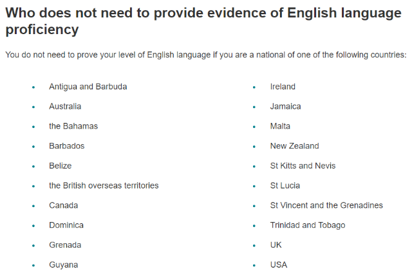412x276 pixels.
Task: Select the Antigua and Barbuda list item
Action: 88,87
